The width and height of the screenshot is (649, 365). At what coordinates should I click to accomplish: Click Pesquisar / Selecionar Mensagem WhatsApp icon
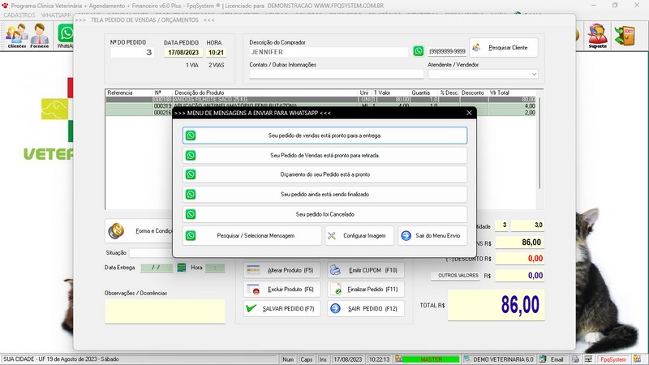(x=191, y=236)
